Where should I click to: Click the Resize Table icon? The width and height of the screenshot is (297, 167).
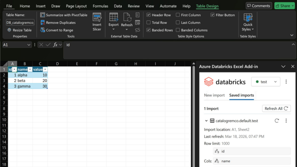point(9,30)
